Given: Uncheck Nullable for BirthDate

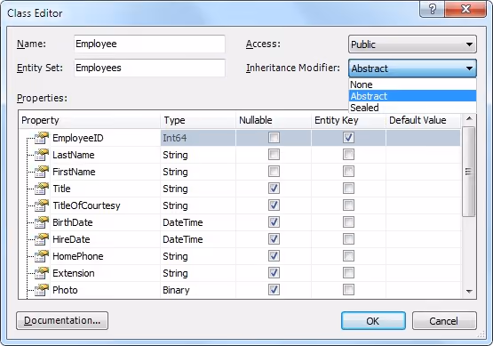Looking at the screenshot, I should [x=274, y=222].
